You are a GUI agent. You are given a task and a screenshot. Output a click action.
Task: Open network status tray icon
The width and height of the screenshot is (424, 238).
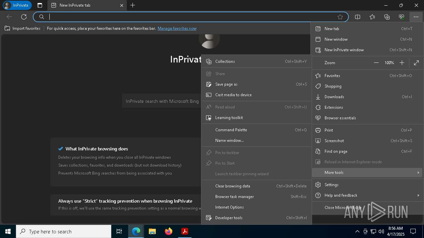point(373,231)
